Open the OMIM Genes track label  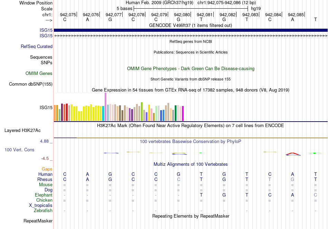click(x=39, y=74)
